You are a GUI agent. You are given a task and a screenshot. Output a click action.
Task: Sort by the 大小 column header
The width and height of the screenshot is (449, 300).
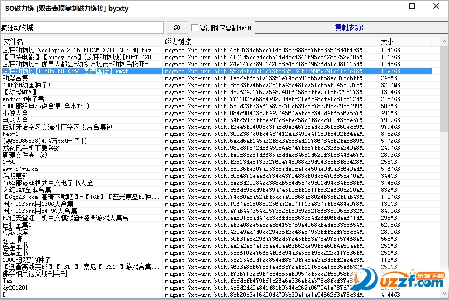[404, 42]
